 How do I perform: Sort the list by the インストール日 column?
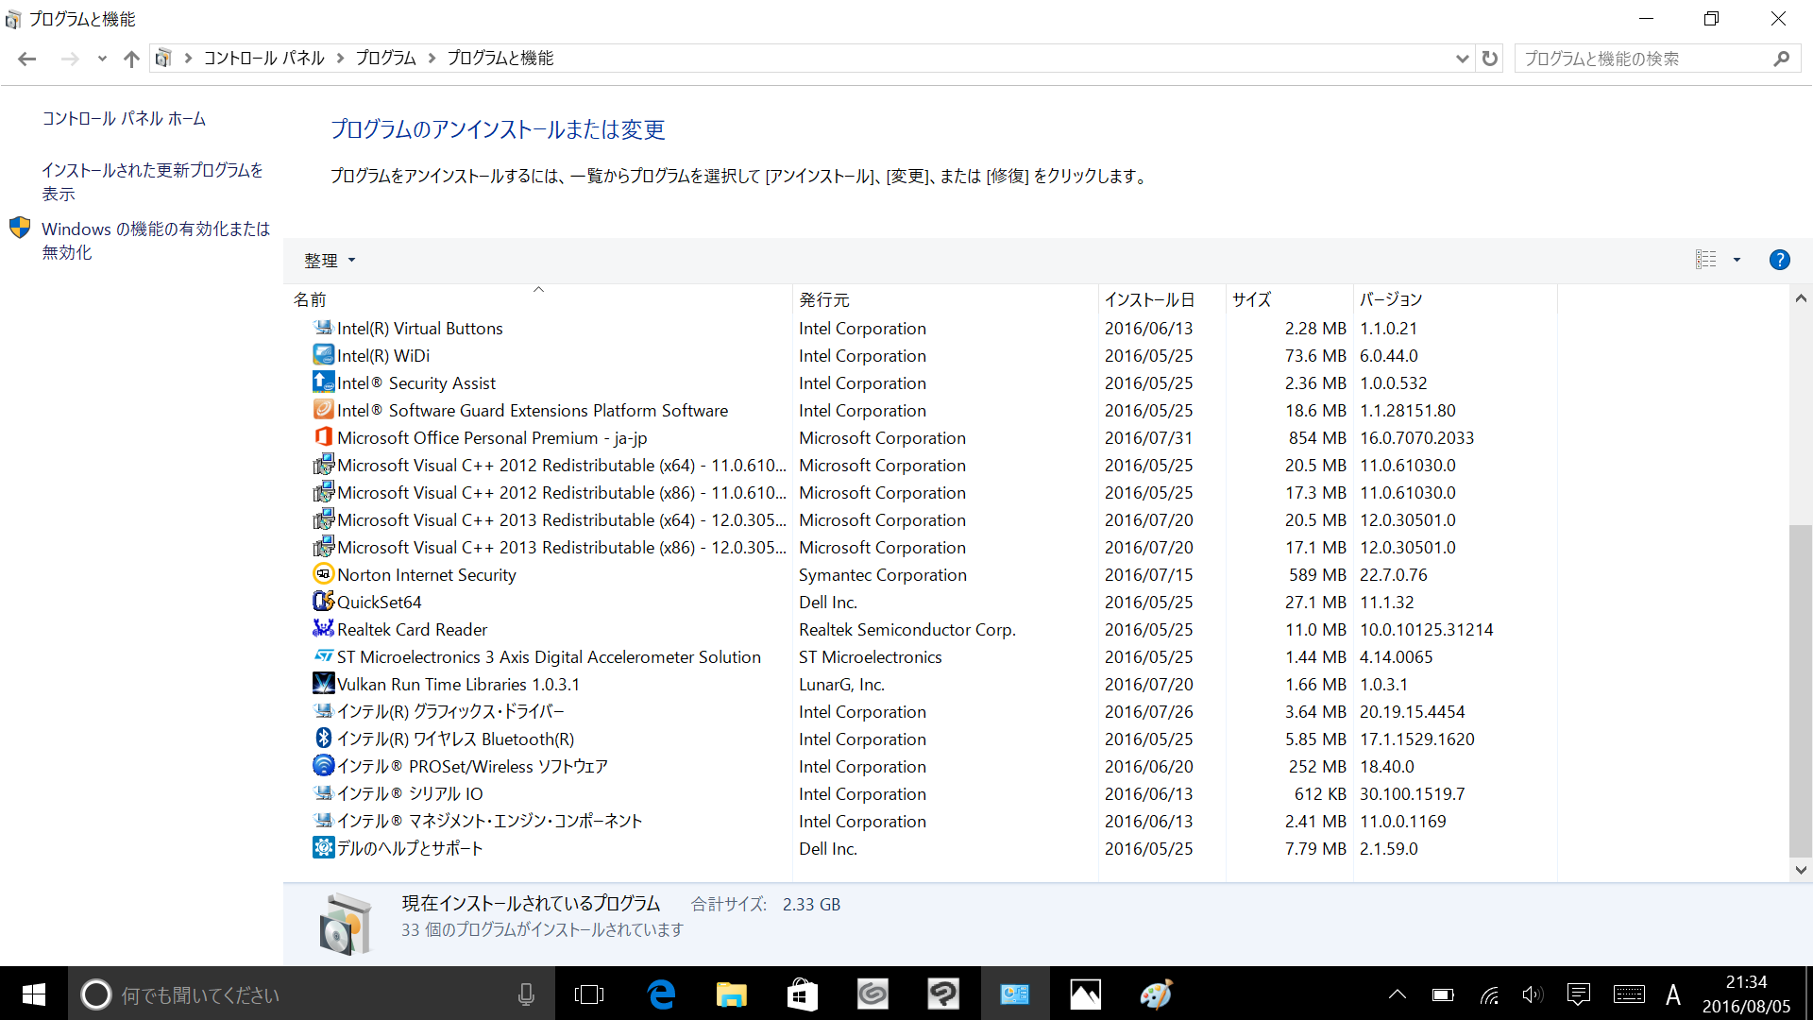click(1149, 299)
